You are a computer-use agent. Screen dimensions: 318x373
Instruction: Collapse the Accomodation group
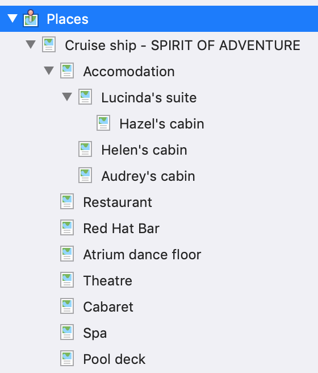click(x=49, y=71)
